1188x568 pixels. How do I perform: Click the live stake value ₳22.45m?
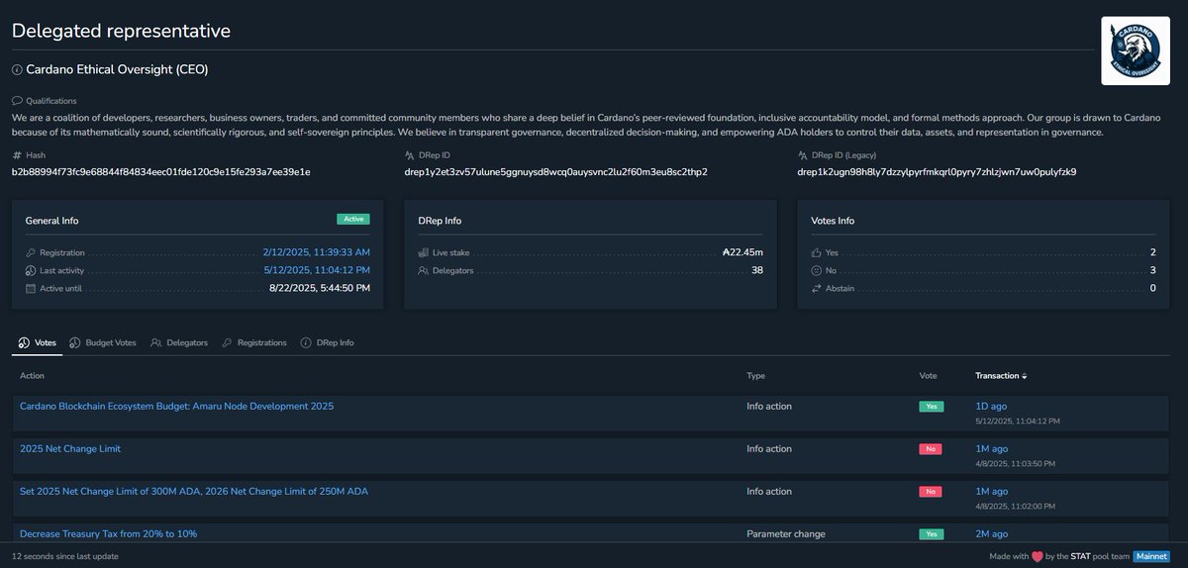click(743, 252)
